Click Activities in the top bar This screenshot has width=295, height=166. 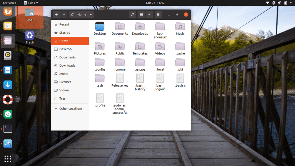click(x=9, y=3)
